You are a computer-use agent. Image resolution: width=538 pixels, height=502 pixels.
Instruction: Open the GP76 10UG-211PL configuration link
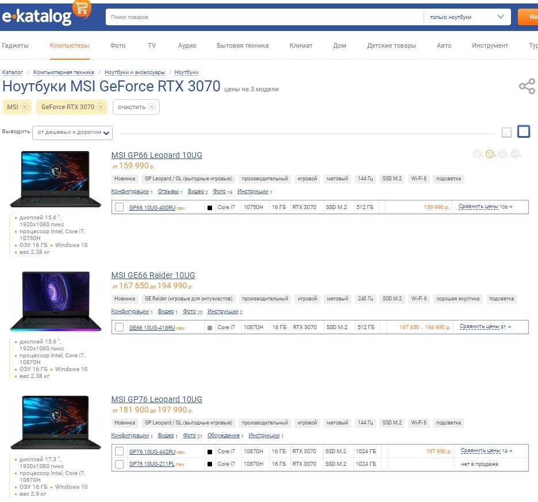click(x=152, y=464)
